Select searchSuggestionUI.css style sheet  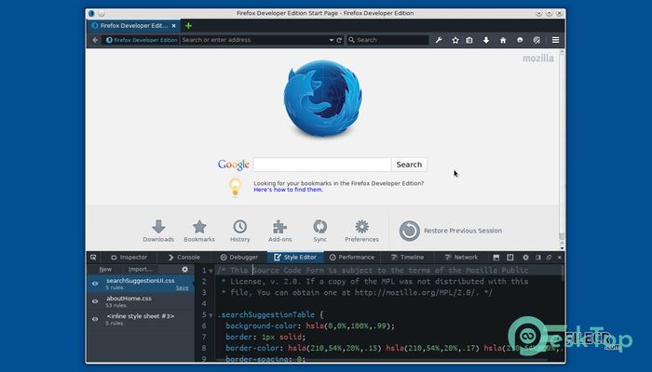tap(141, 284)
